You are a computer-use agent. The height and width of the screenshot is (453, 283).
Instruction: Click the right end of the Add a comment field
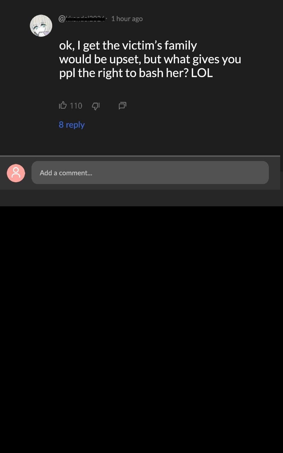262,172
